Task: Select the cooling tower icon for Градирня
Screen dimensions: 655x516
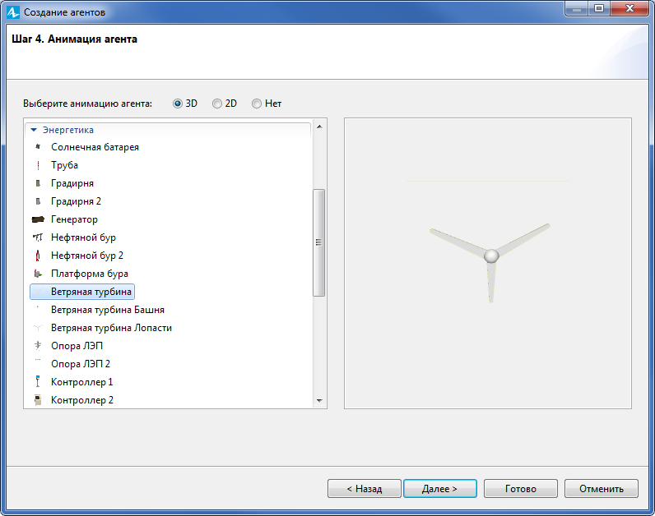Action: pos(38,183)
